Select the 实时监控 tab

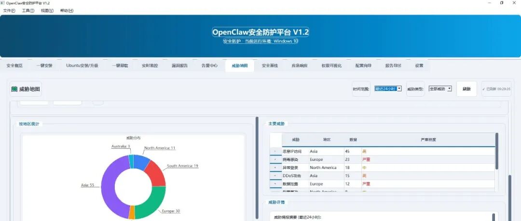click(150, 65)
